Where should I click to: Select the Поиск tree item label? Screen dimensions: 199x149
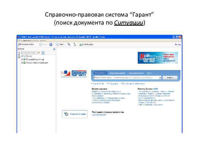(x=29, y=56)
